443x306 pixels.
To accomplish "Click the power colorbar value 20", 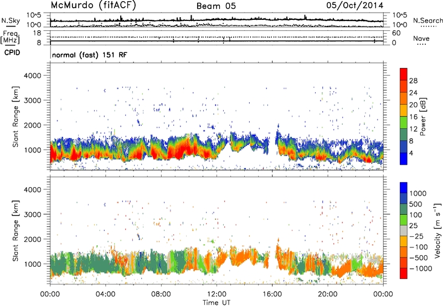I will coord(413,105).
